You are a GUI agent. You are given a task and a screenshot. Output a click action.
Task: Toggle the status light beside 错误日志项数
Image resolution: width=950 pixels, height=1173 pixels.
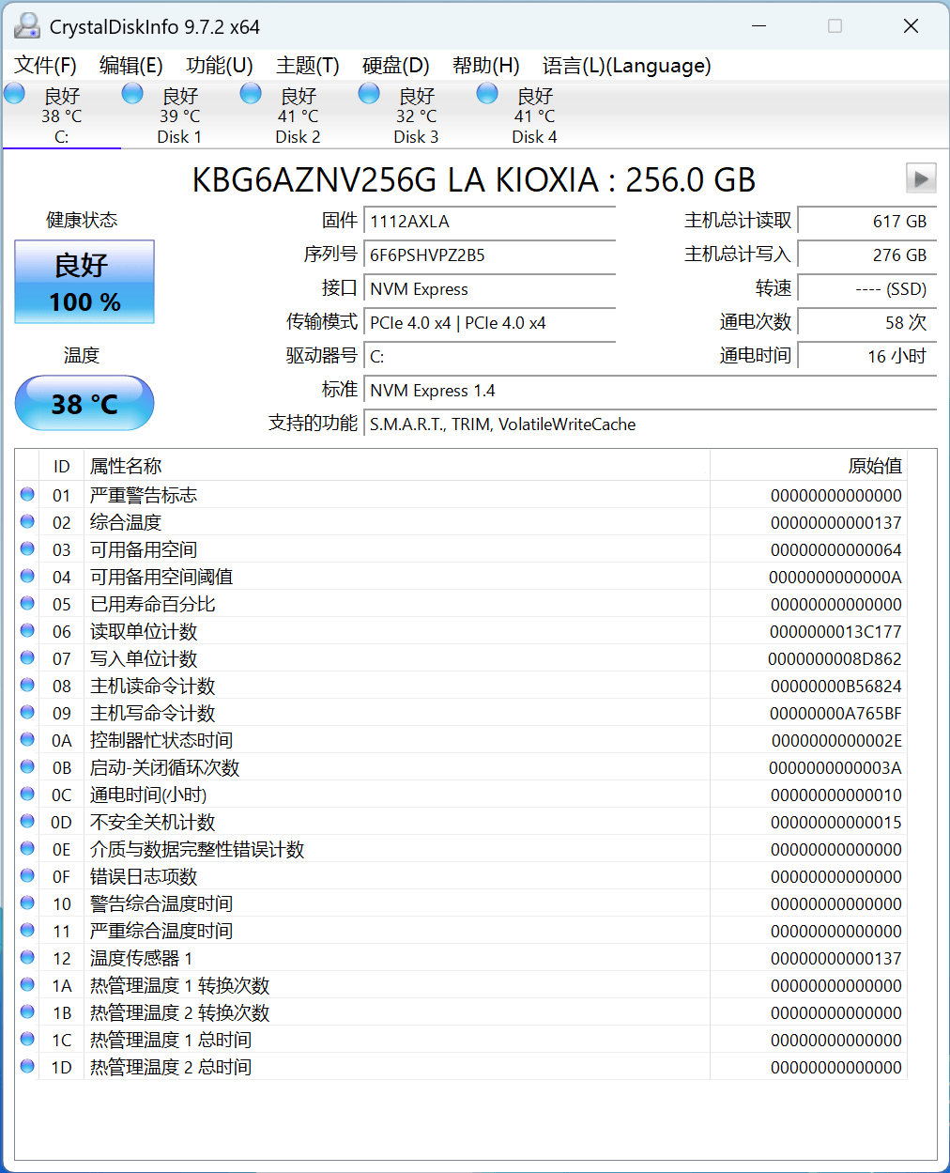point(26,876)
